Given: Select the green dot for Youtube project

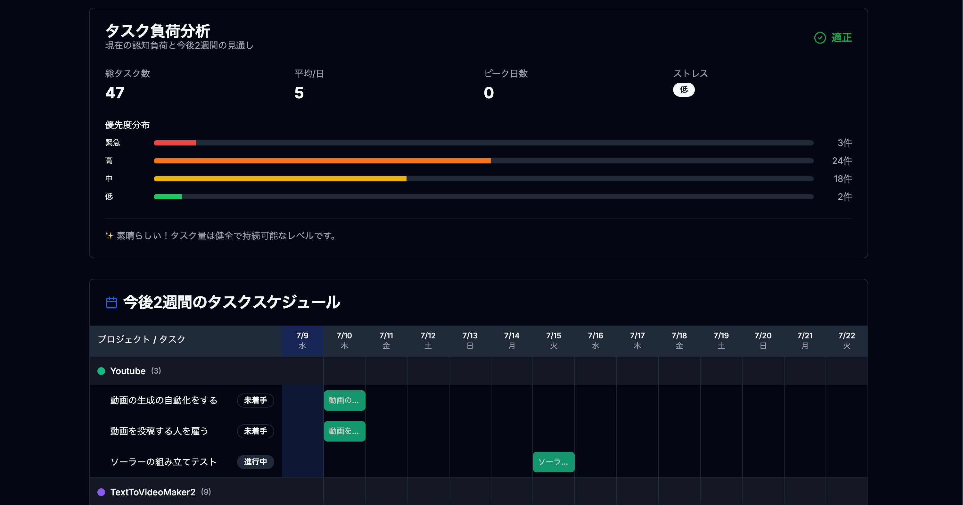Looking at the screenshot, I should (x=101, y=371).
